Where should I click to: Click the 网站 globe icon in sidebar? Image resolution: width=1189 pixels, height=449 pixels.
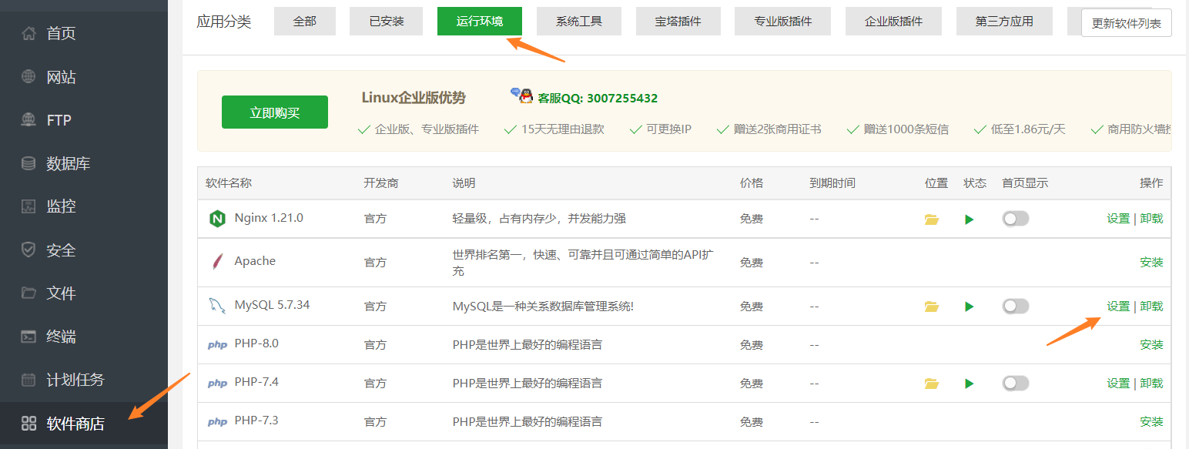click(x=28, y=77)
